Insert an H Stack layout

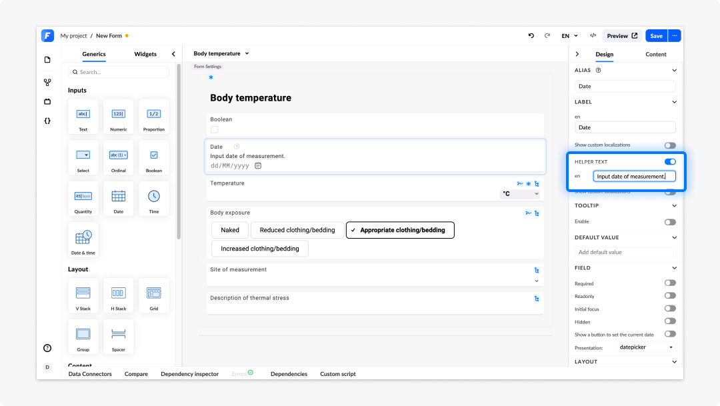click(x=119, y=296)
